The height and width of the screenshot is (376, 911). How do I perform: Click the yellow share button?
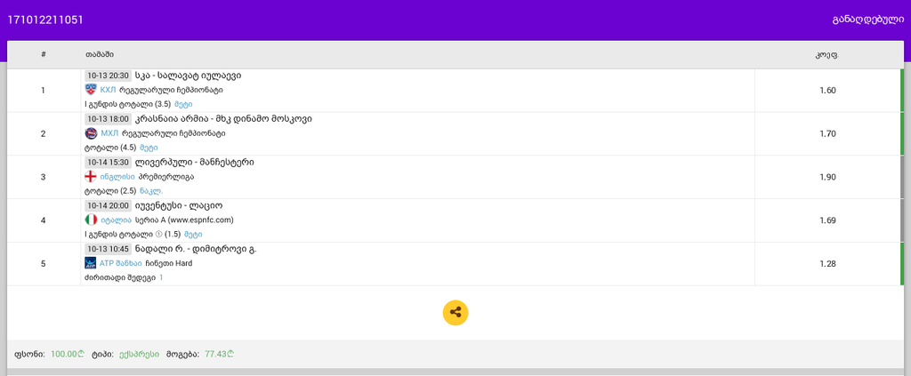click(x=455, y=313)
